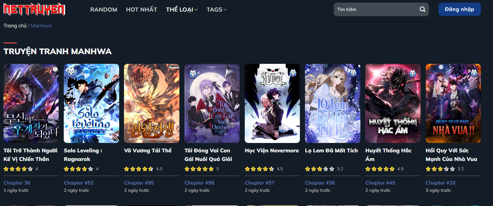Click the Đăng nhập button
Screen dimensions: 493x206
click(x=459, y=9)
